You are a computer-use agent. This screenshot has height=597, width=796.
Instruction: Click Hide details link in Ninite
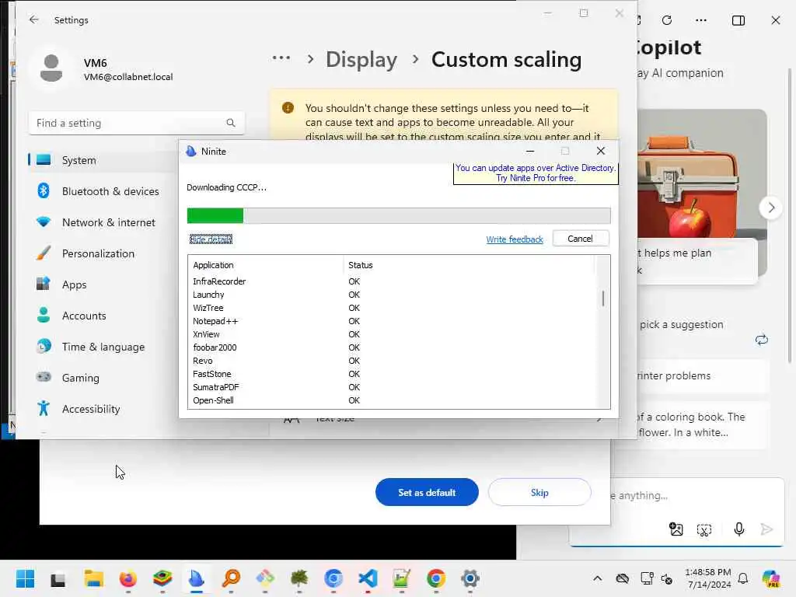(211, 239)
